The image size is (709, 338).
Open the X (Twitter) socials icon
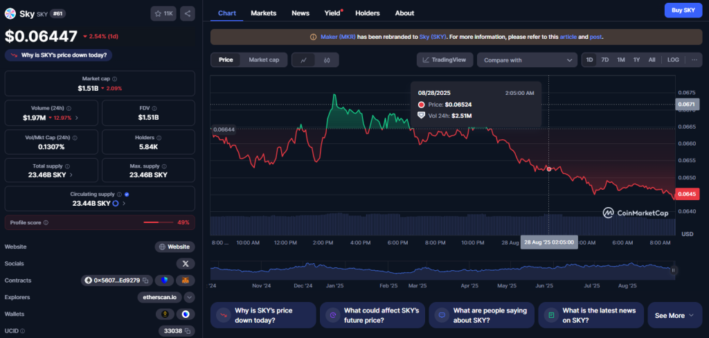(x=186, y=263)
